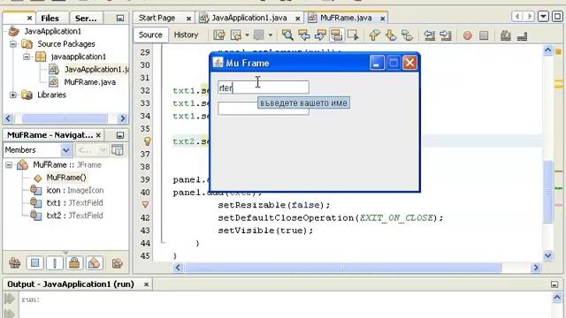Screen dimensions: 566x318
Task: Click editor horizontal scrollbar thumb
Action: (343, 268)
